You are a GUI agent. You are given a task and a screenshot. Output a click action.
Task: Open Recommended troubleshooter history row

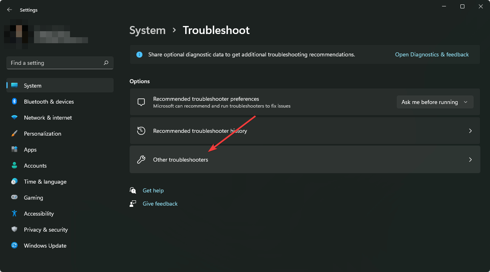click(305, 131)
